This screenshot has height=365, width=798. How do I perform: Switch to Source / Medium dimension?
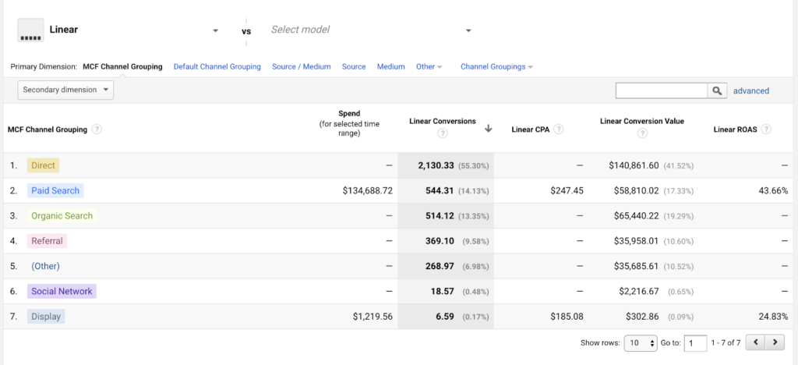click(302, 67)
